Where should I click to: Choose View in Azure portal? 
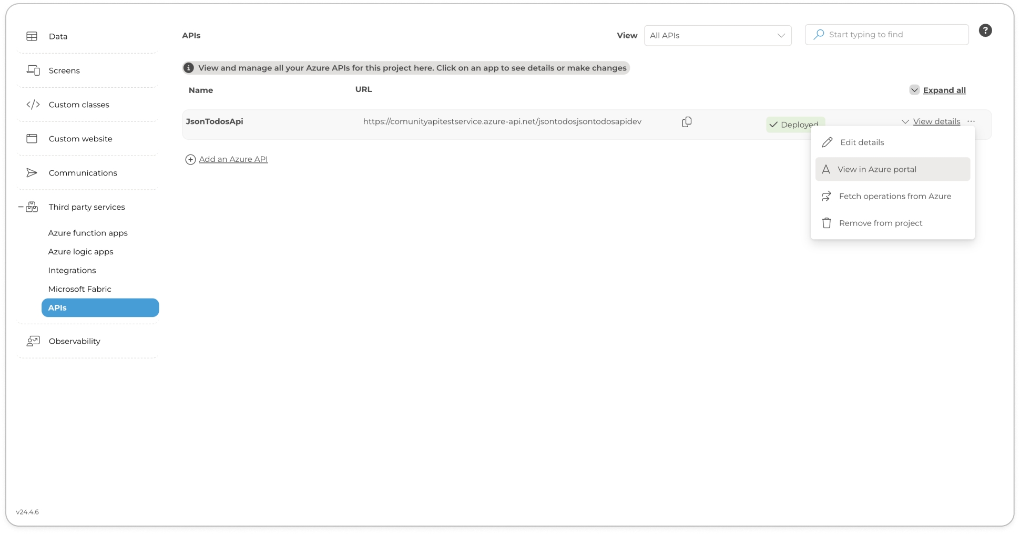pos(876,169)
